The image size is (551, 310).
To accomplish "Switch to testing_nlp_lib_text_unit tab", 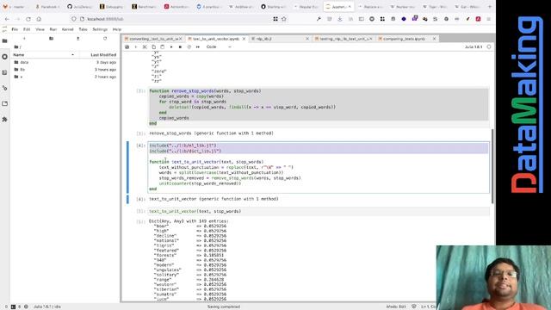I will coord(344,39).
